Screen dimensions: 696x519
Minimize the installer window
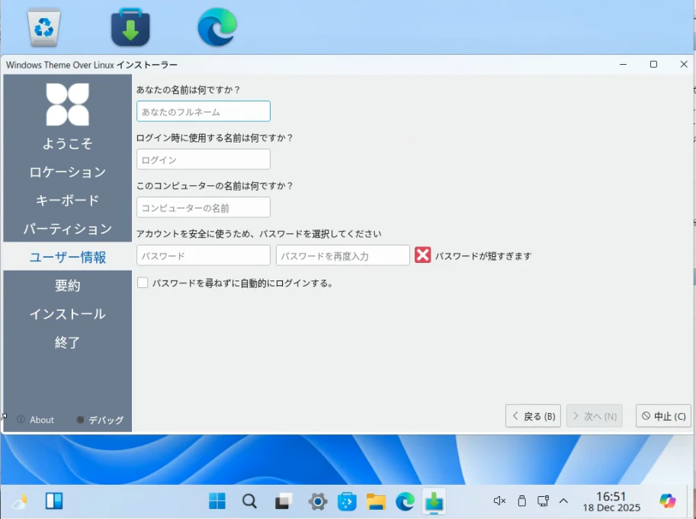click(x=624, y=64)
